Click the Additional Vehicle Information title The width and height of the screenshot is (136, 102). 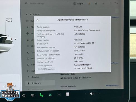pyautogui.click(x=72, y=20)
